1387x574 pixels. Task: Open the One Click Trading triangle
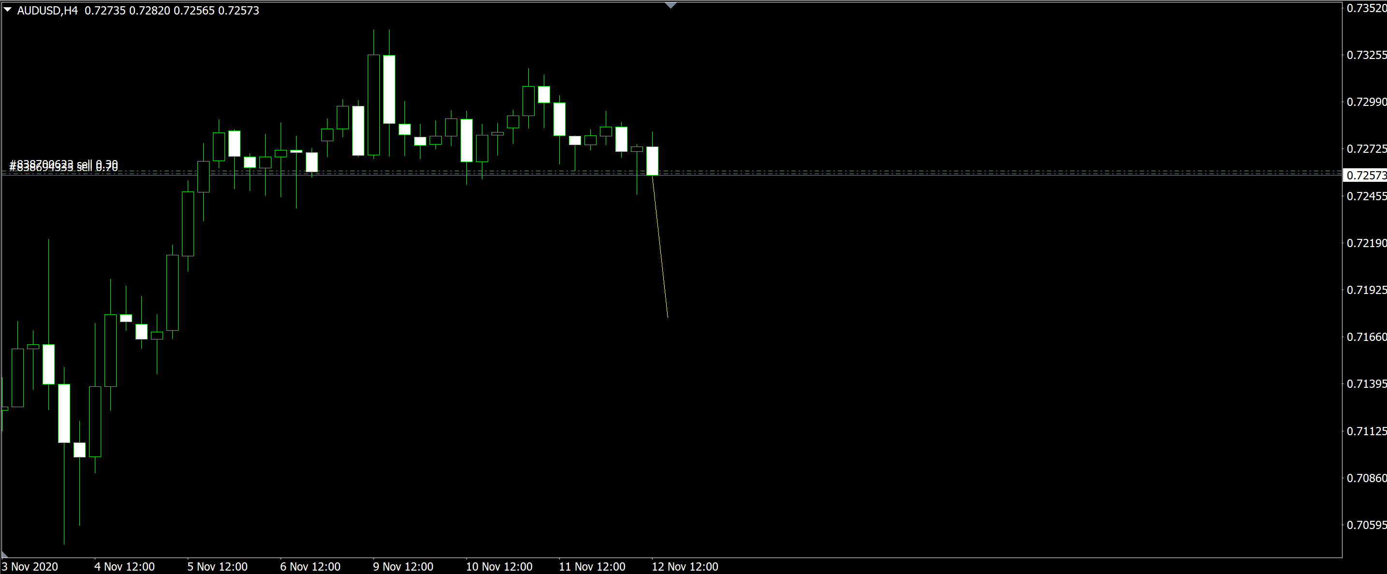point(8,10)
